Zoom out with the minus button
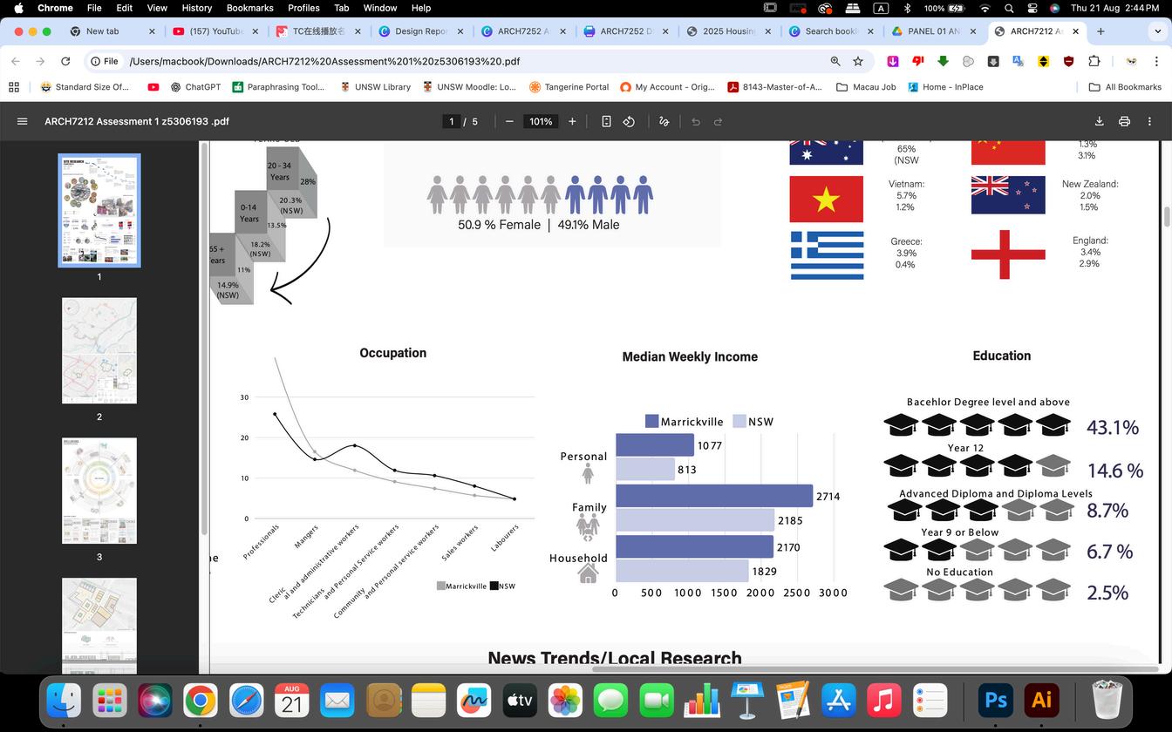Viewport: 1172px width, 732px height. [x=509, y=121]
